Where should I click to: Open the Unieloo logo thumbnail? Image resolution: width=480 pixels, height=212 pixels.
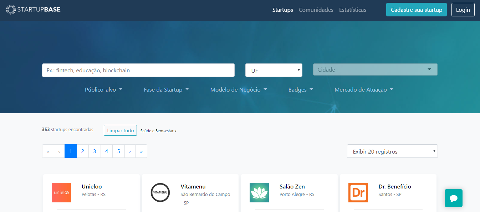pos(61,192)
